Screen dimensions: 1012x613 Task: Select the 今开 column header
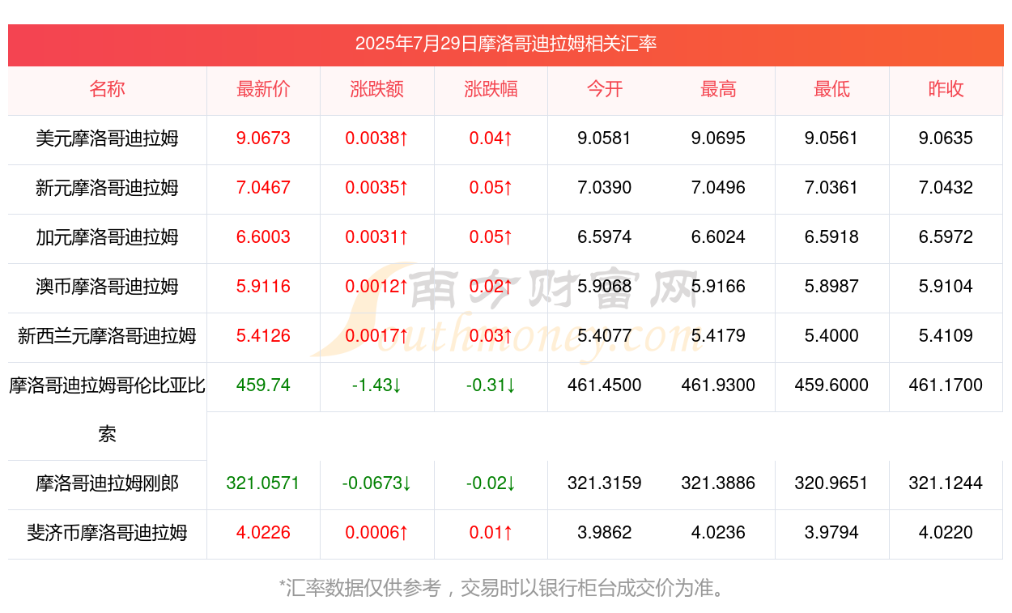point(605,89)
